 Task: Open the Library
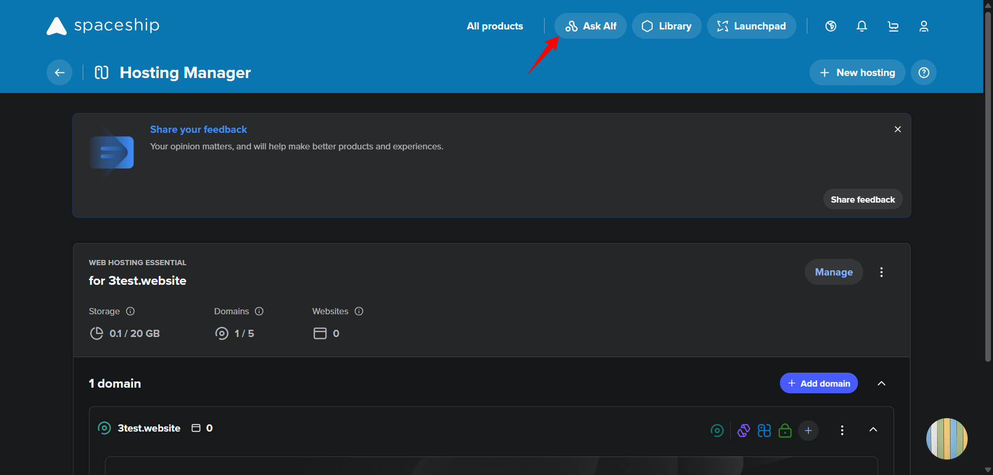pos(667,26)
